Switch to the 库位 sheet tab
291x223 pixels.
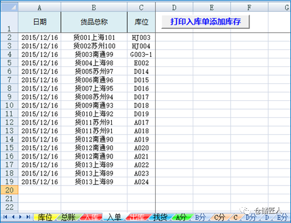point(45,217)
